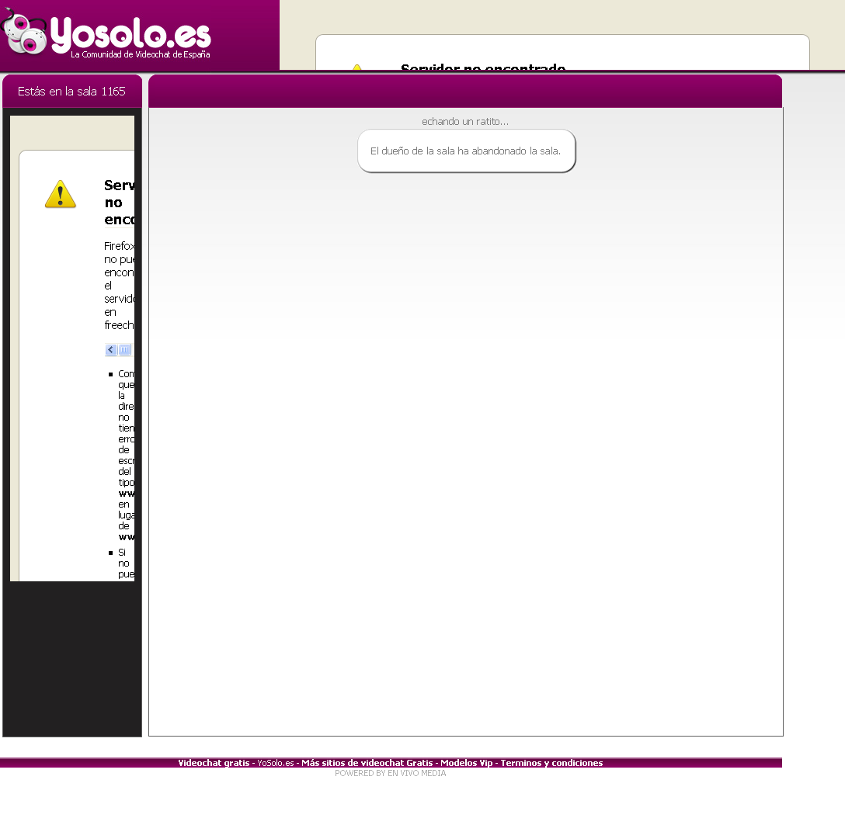This screenshot has height=832, width=845.
Task: Open the 'YoSolo.es' footer link
Action: [276, 763]
